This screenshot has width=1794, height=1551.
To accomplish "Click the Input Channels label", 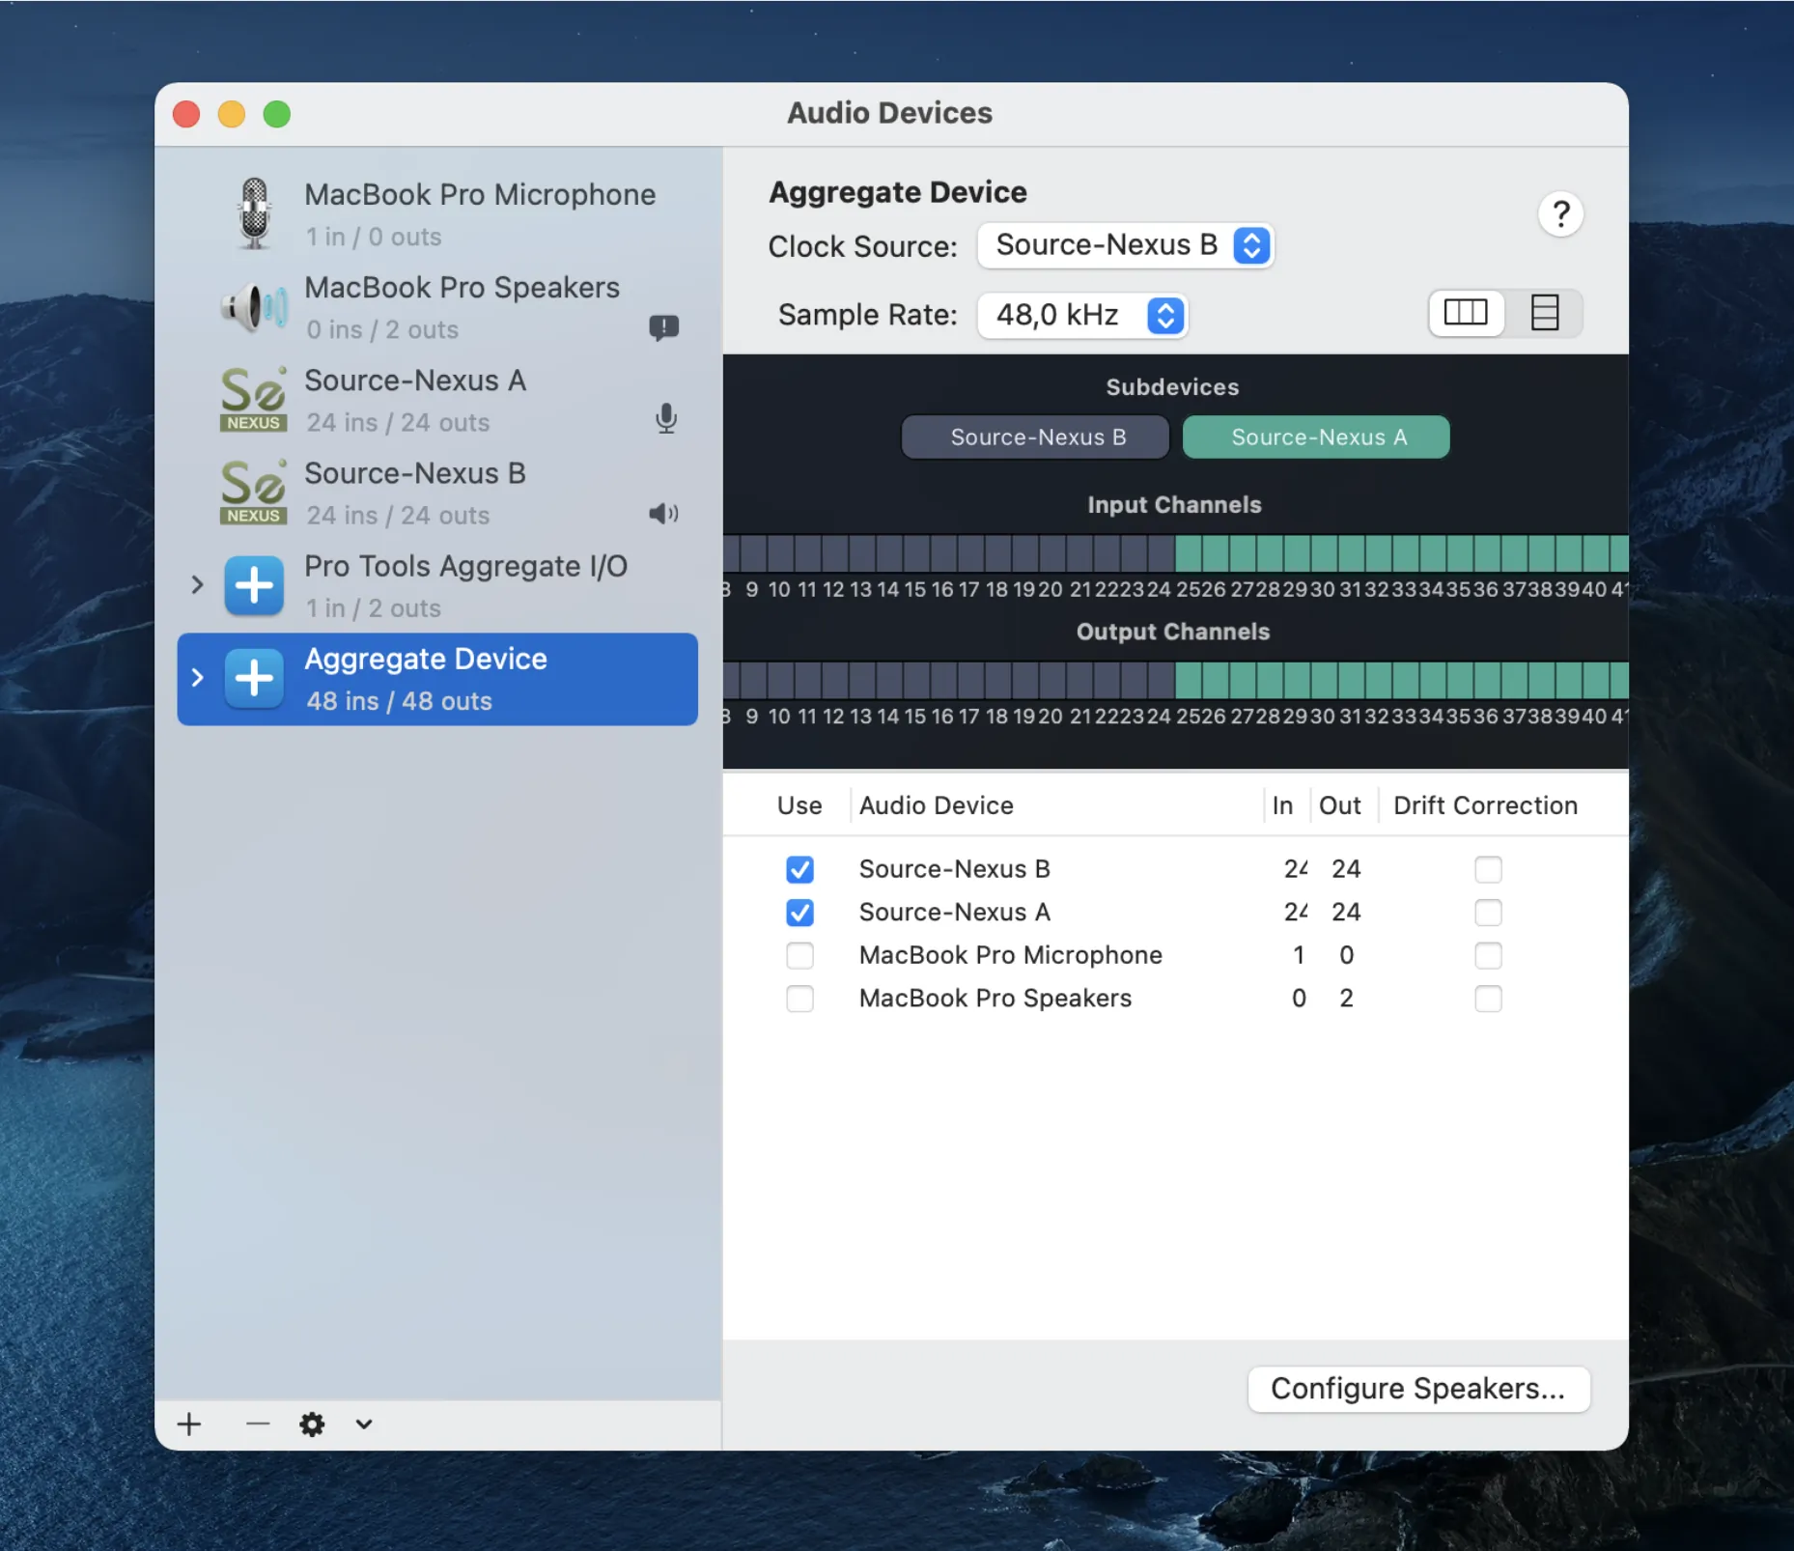I will (x=1174, y=505).
